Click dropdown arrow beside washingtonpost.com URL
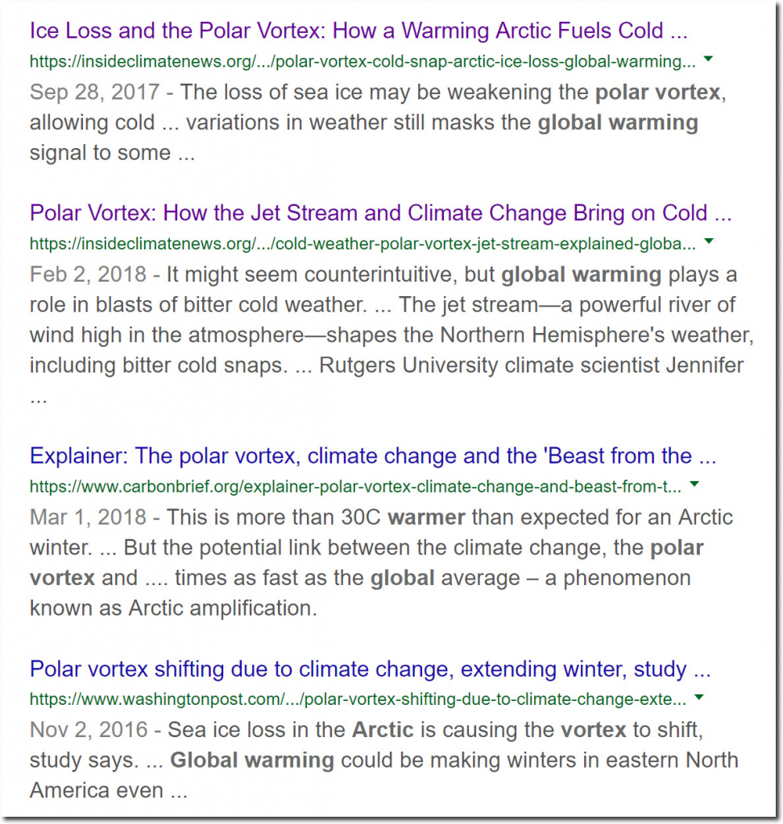This screenshot has width=783, height=824. pyautogui.click(x=699, y=698)
